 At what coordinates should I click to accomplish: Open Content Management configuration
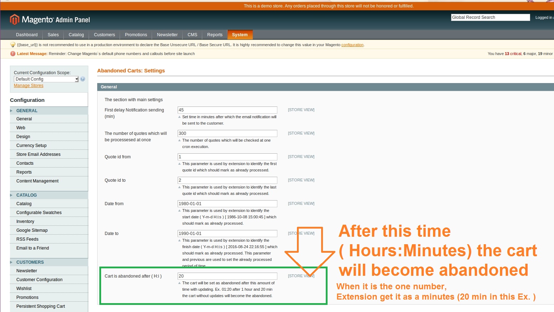(x=37, y=181)
